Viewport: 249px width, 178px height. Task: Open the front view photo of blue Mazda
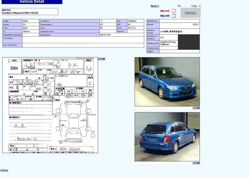tap(167, 82)
